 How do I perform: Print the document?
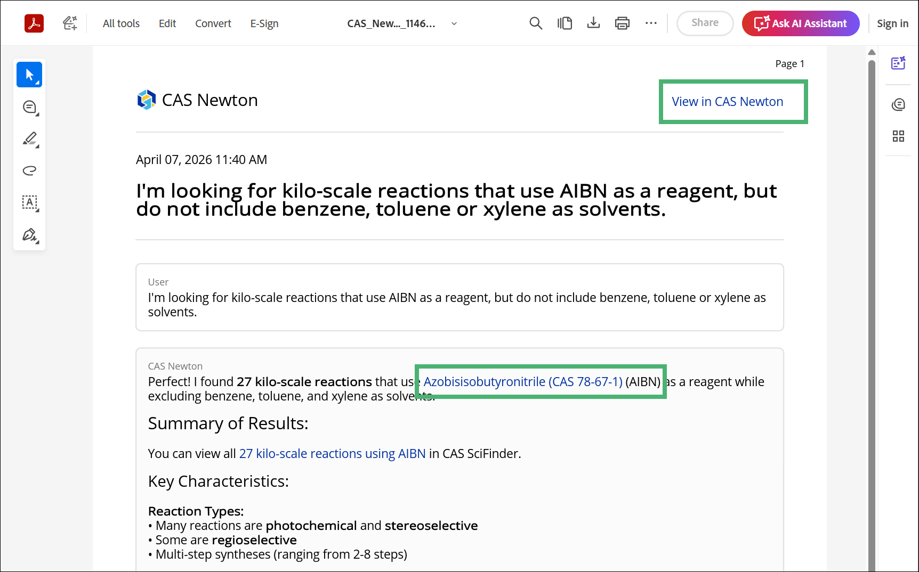(622, 23)
